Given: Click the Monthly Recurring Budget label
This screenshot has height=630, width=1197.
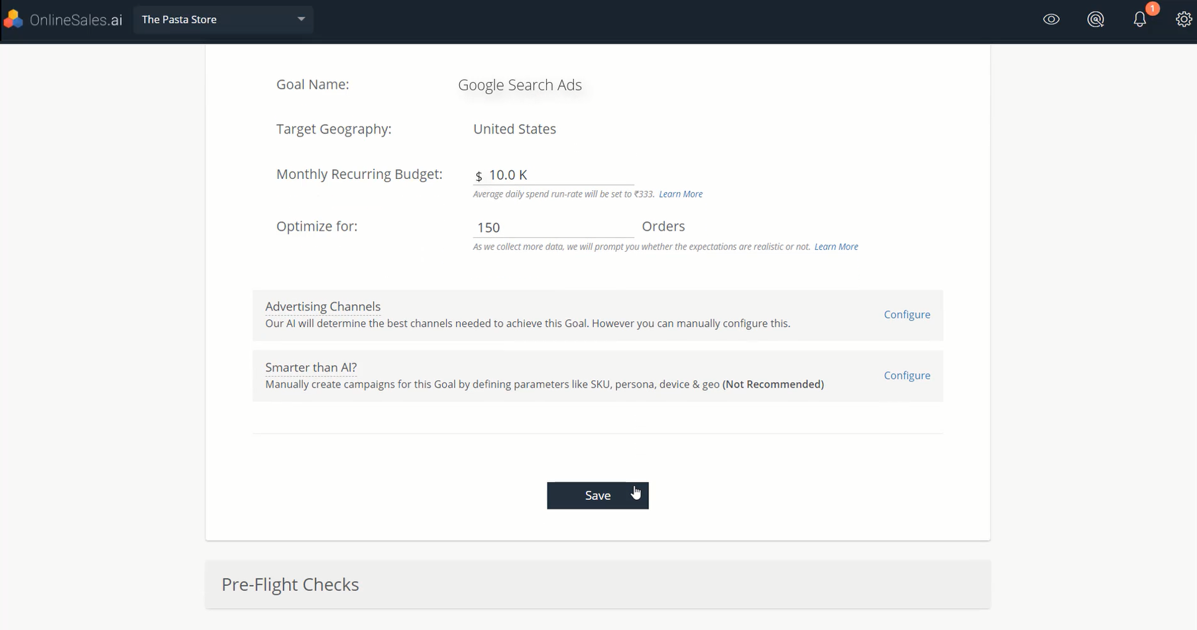Looking at the screenshot, I should [359, 174].
